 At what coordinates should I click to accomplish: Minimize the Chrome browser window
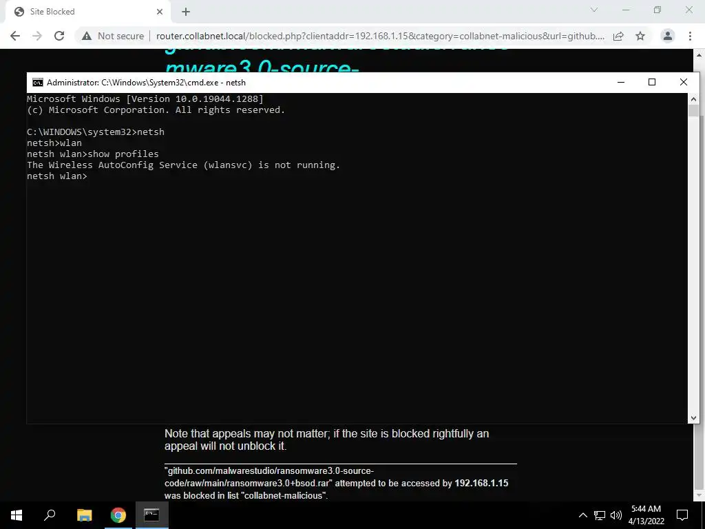(626, 10)
